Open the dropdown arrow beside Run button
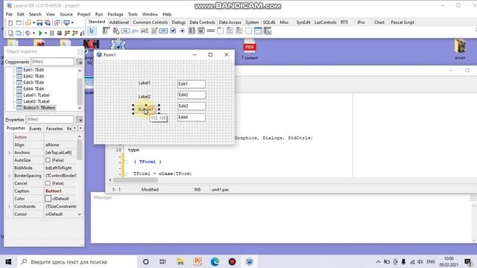The height and width of the screenshot is (268, 477). click(x=45, y=33)
